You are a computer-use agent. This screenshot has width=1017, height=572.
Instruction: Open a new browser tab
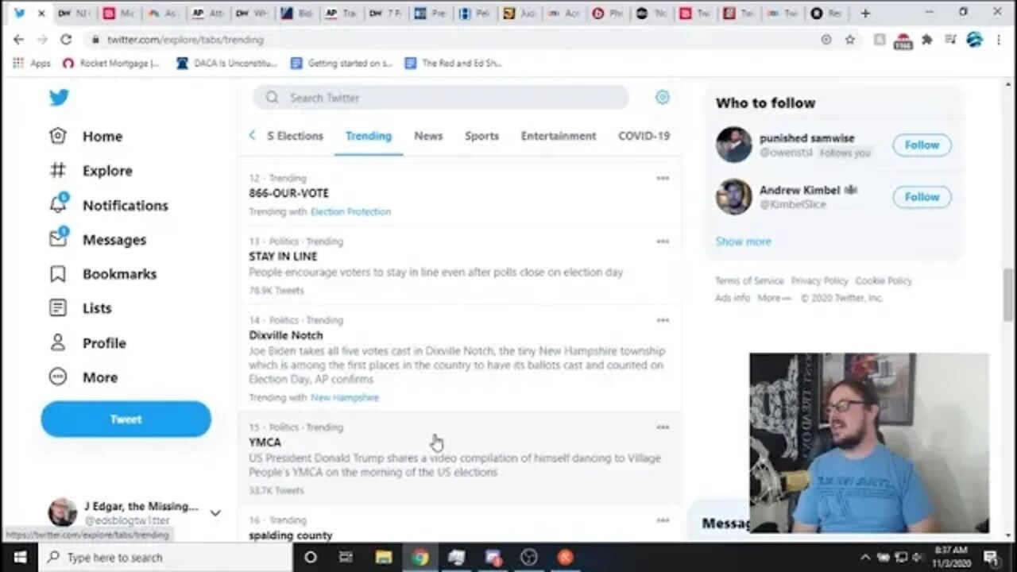(x=865, y=13)
